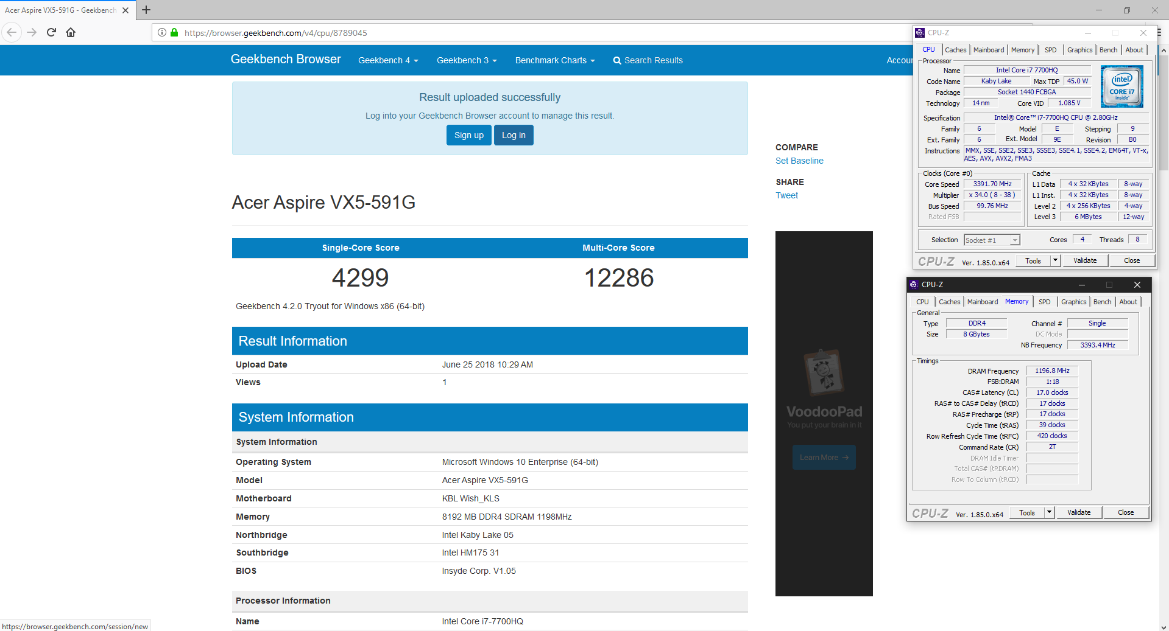Go back with the browser back arrow
This screenshot has height=631, width=1169.
[12, 32]
